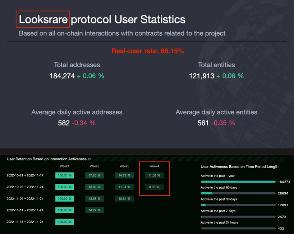Click the 'Looksrare' word in the page title
294x234 pixels.
43,19
